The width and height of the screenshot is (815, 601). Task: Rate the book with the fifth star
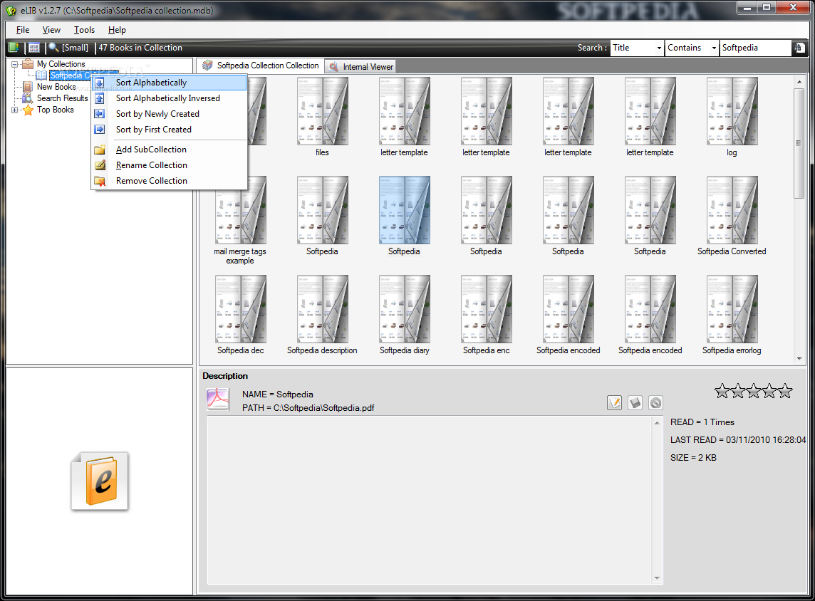point(785,391)
